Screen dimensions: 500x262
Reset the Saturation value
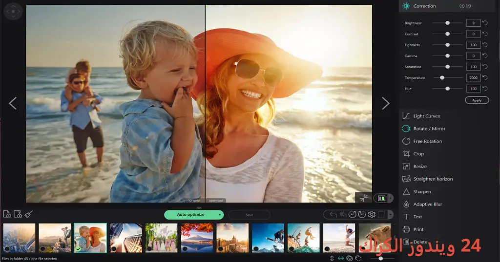(x=485, y=67)
